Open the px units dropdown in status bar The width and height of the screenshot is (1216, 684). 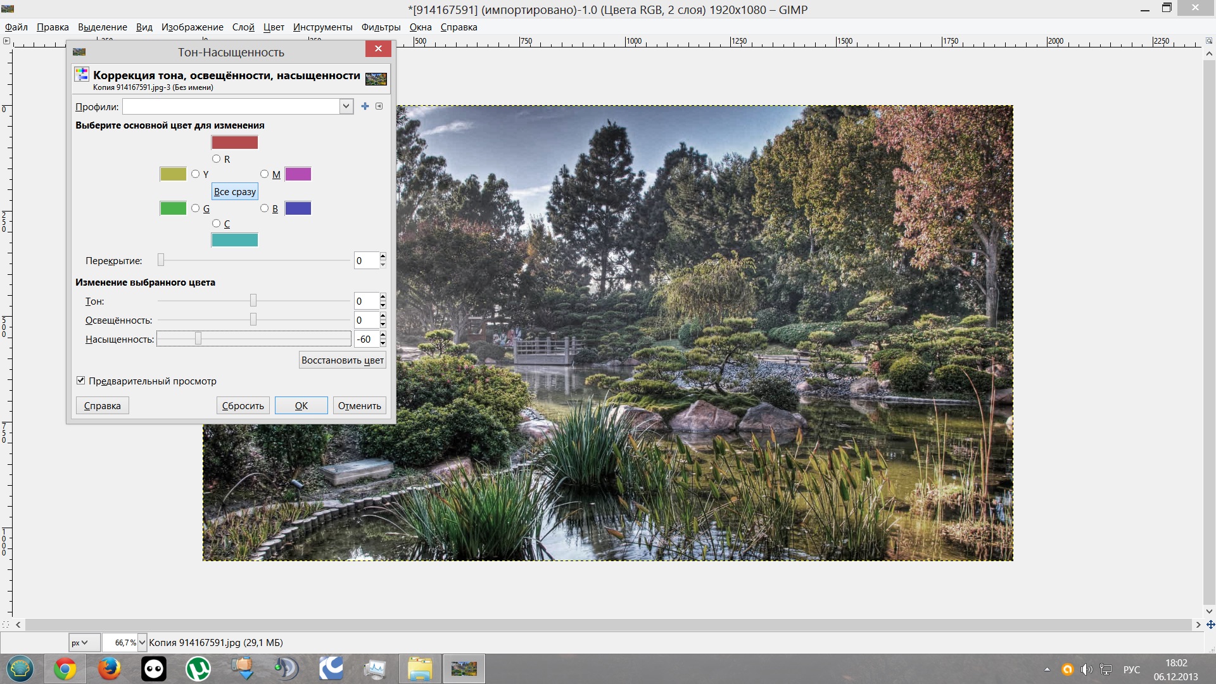[x=84, y=642]
